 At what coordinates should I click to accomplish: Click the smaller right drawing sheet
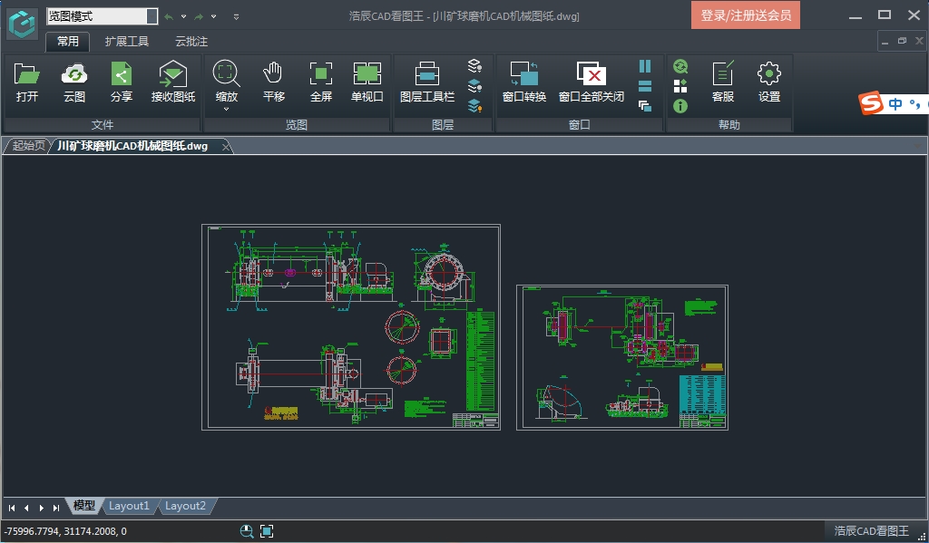622,358
